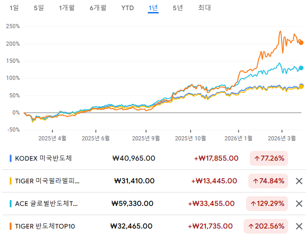Open the TIGER 미국필라델피... stock name
Image resolution: width=306 pixels, height=235 pixels.
point(47,181)
